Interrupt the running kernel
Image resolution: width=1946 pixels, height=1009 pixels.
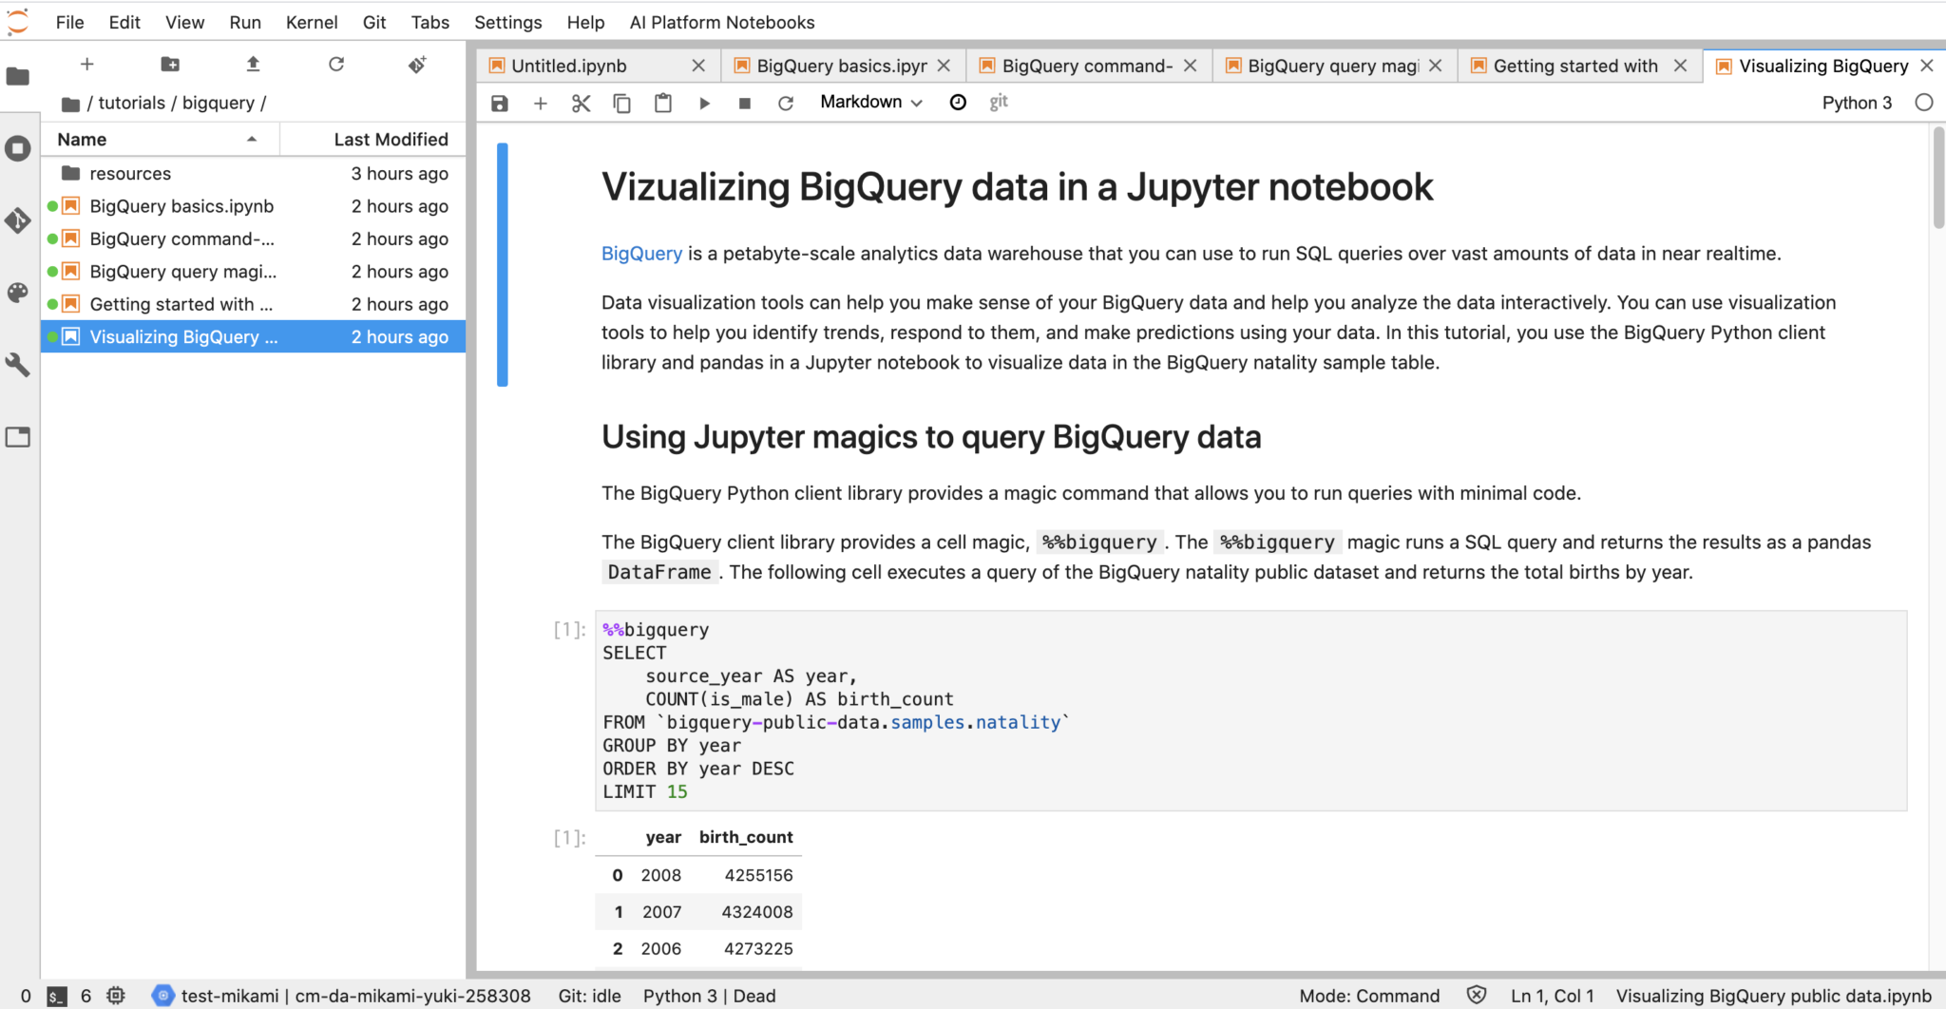744,103
